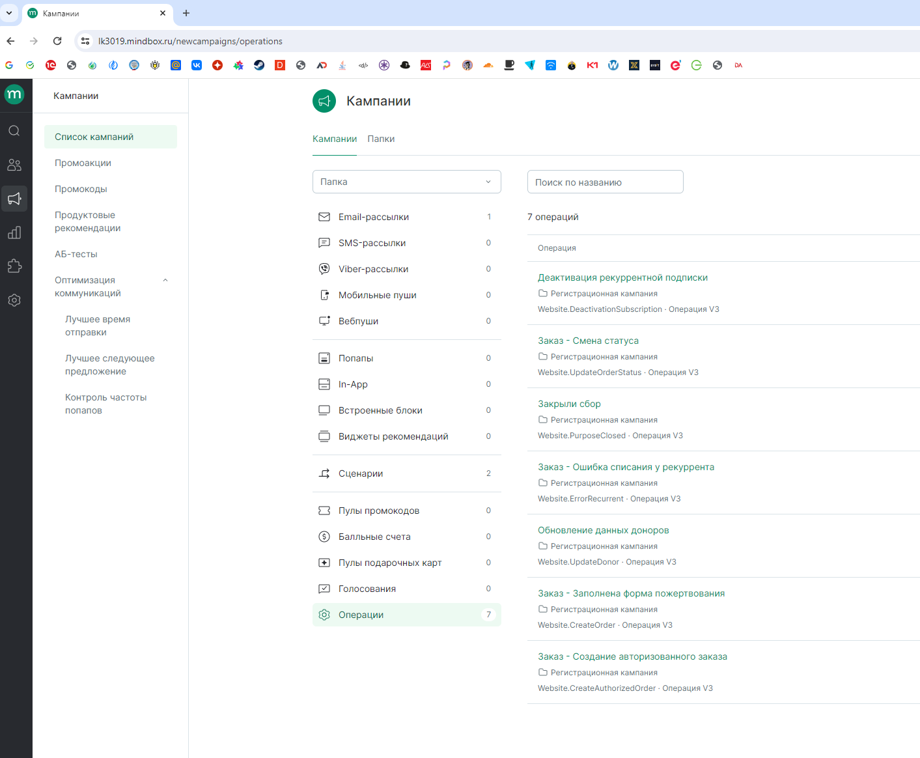Screen dimensions: 920x758
Task: Open Промоакции in the side menu
Action: 83,163
